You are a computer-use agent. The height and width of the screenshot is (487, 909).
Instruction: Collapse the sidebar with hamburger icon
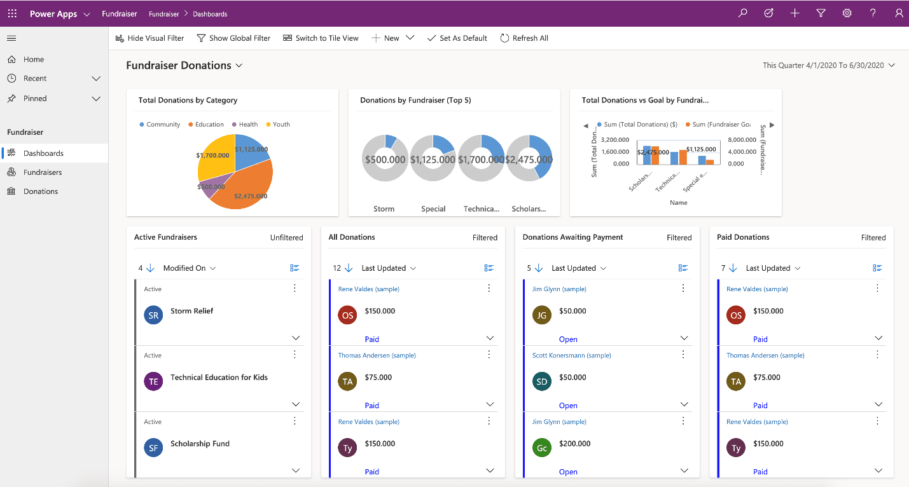click(11, 38)
